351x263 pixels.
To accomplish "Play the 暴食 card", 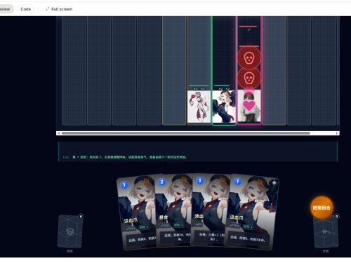I will [173, 210].
